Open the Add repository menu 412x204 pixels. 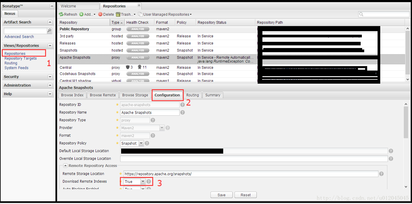tap(88, 14)
